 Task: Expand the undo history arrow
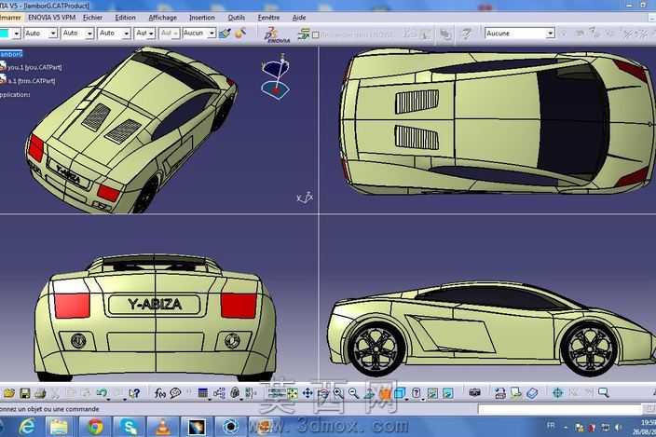tap(108, 399)
